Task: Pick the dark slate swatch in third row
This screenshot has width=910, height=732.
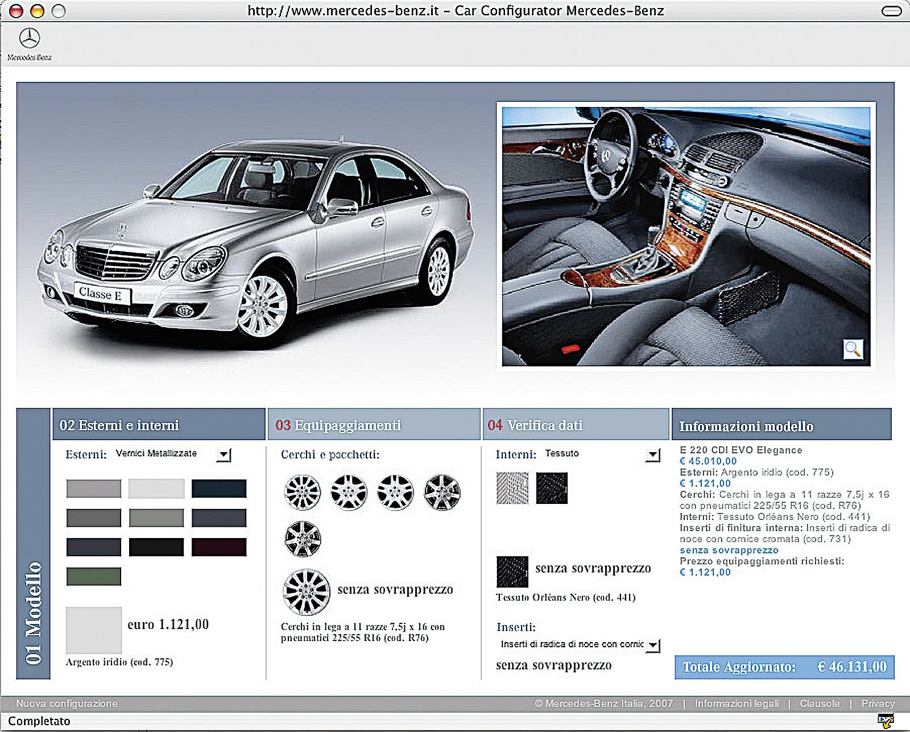Action: click(94, 547)
